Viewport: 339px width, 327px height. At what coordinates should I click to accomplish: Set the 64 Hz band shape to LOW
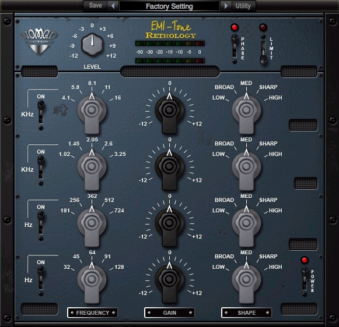tap(218, 267)
